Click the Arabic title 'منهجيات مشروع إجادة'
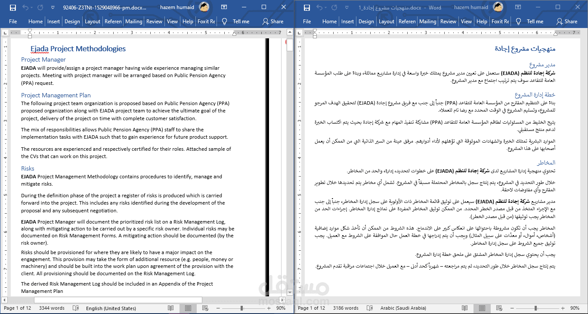This screenshot has height=314, width=588. 525,49
